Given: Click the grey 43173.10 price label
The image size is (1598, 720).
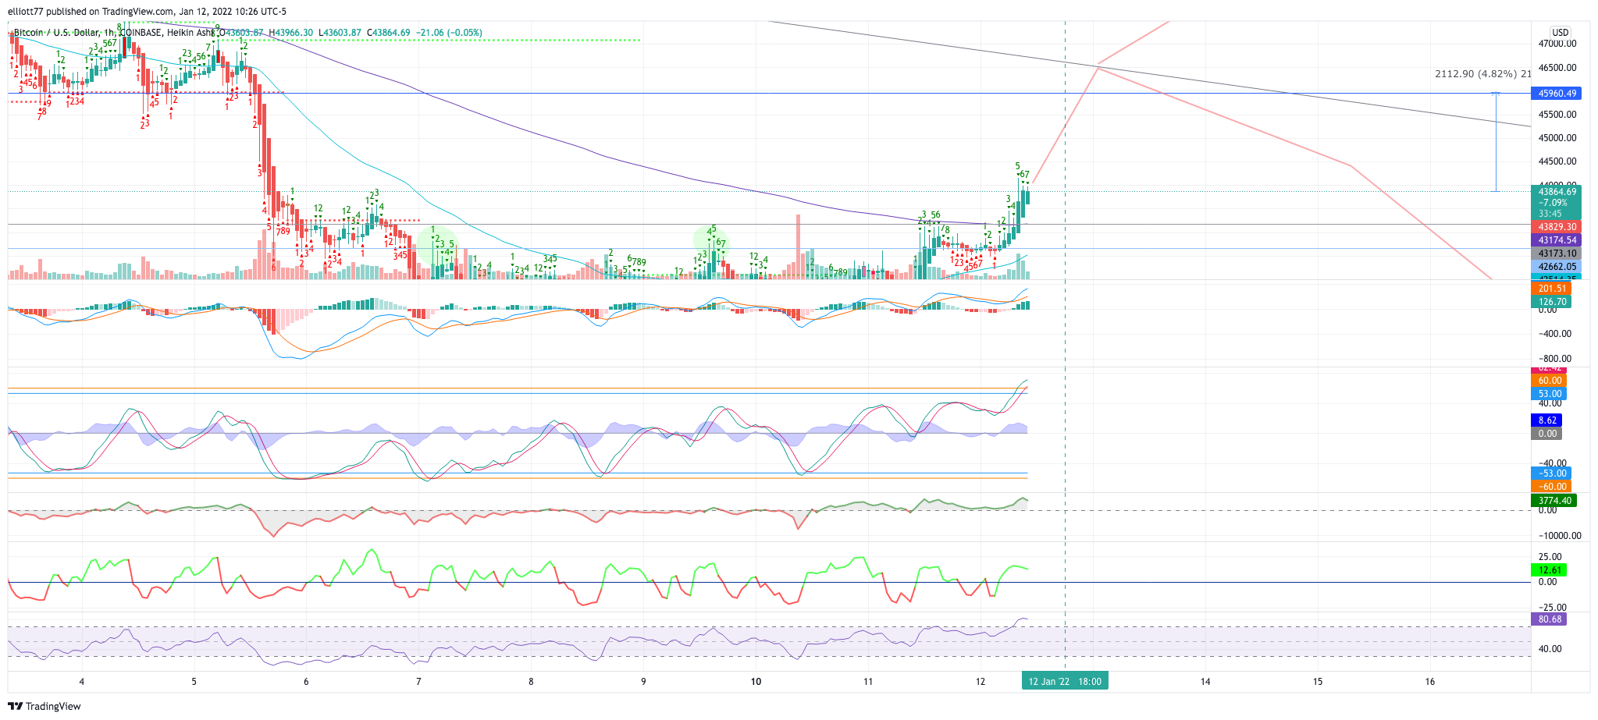Looking at the screenshot, I should coord(1557,254).
